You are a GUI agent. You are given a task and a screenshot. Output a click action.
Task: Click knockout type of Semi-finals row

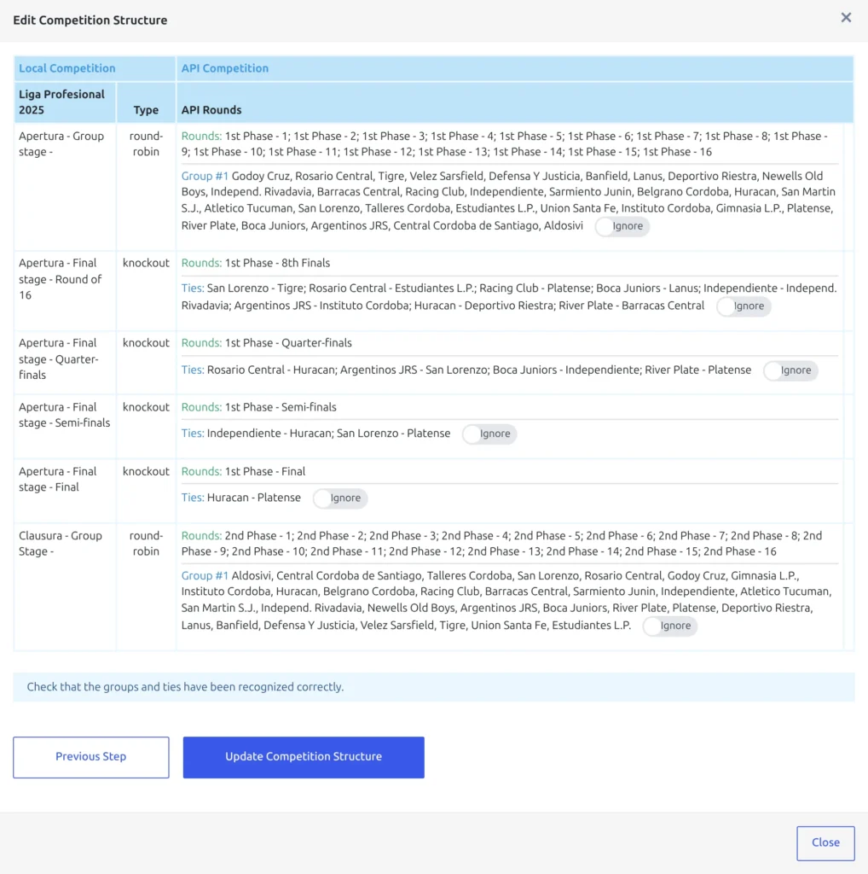point(146,407)
